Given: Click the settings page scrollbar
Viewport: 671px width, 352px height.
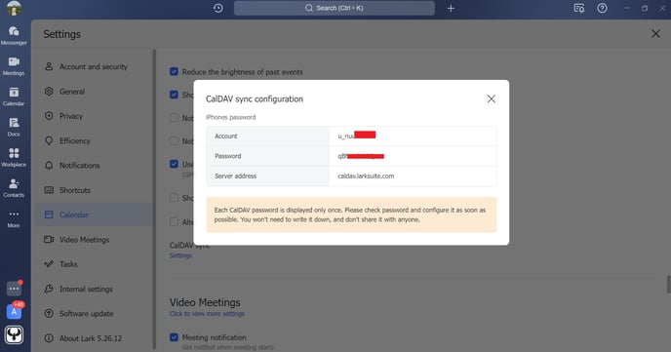Looking at the screenshot, I should [668, 285].
